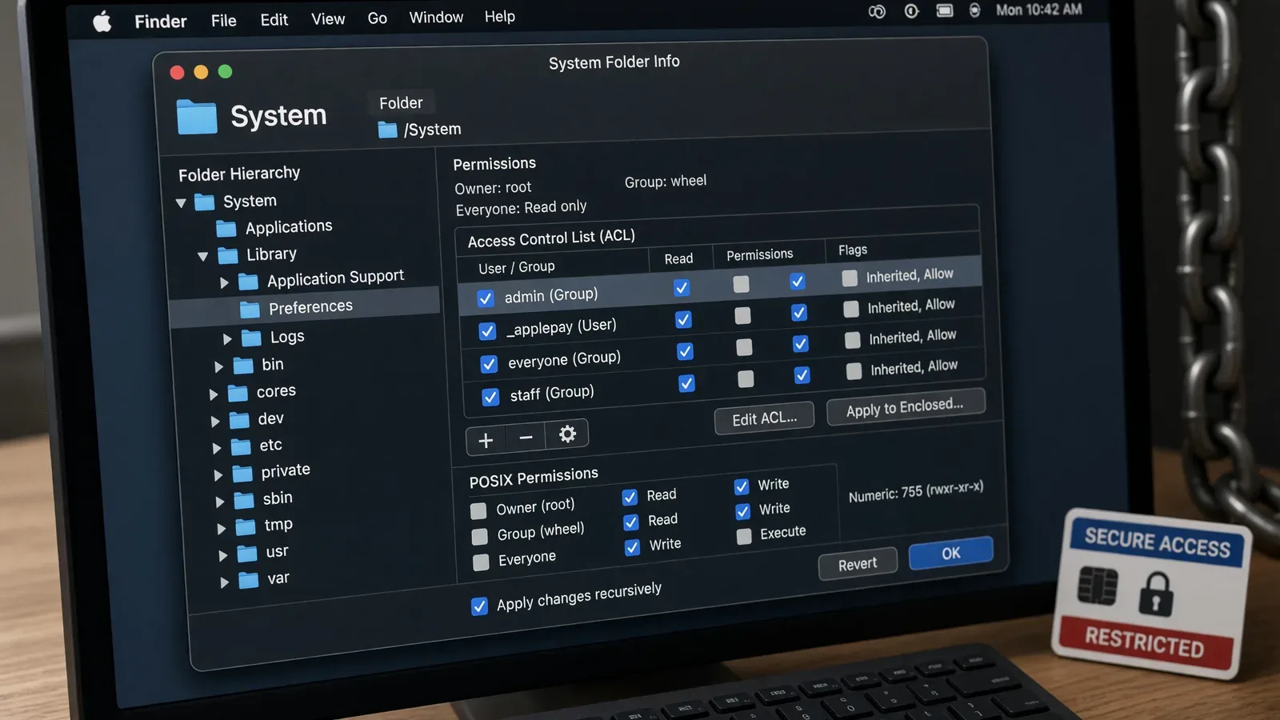Click the battery icon in menu bar
The width and height of the screenshot is (1280, 720).
[x=945, y=10]
